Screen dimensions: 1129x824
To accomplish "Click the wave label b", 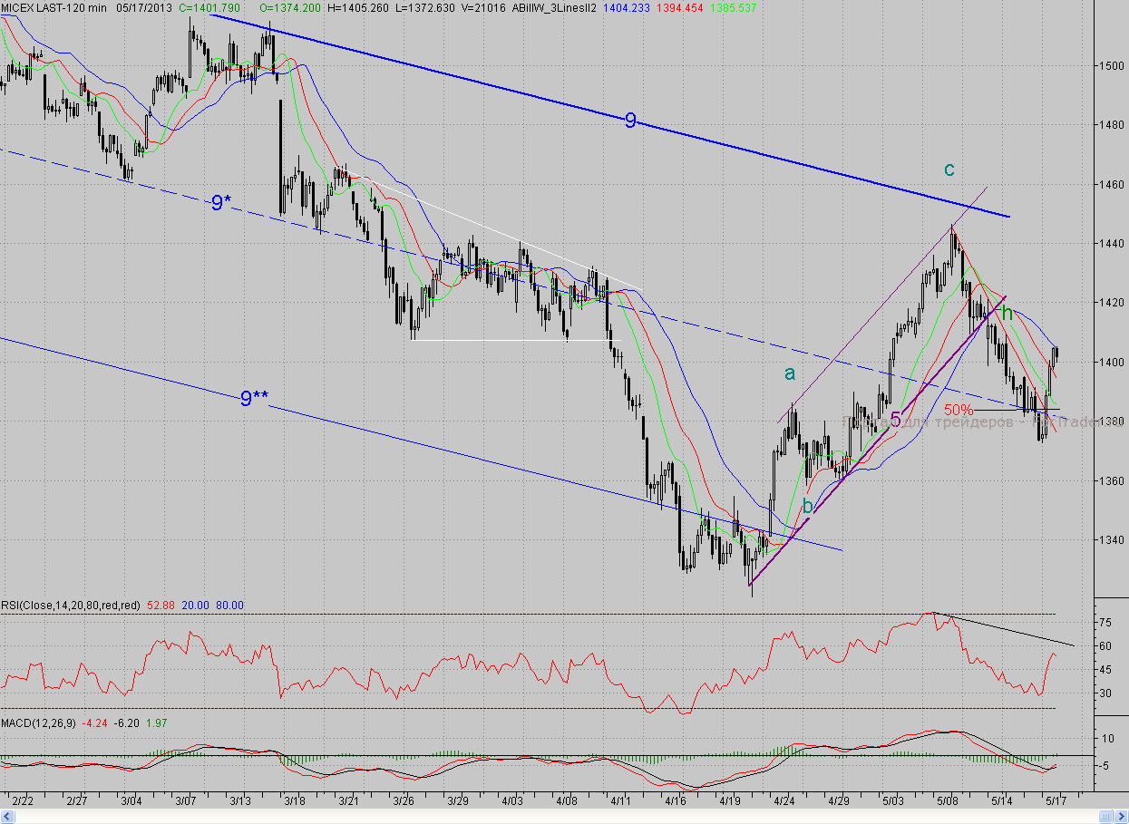I will (808, 505).
